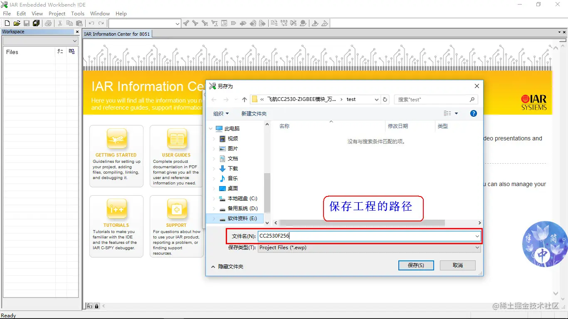Click the file list horizontal scrollbar
Image resolution: width=568 pixels, height=319 pixels.
(x=362, y=223)
